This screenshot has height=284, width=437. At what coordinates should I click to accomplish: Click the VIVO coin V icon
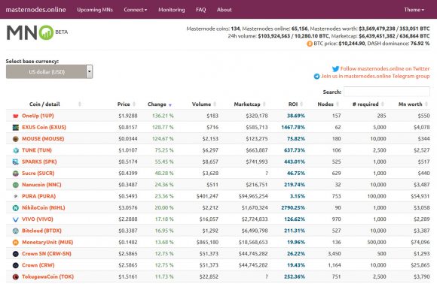point(16,219)
